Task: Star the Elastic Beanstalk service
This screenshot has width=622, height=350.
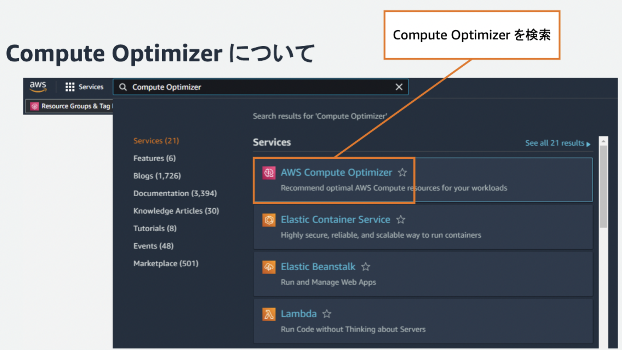Action: [x=366, y=267]
